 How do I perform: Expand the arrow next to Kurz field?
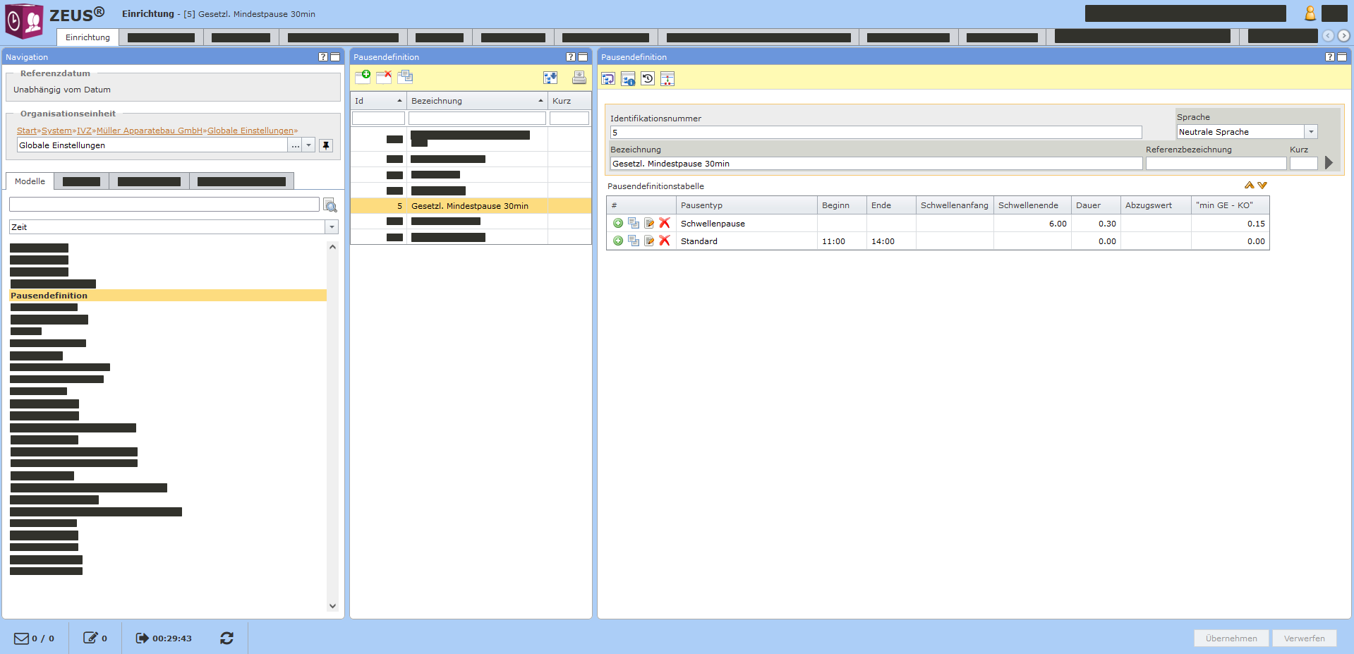coord(1329,163)
